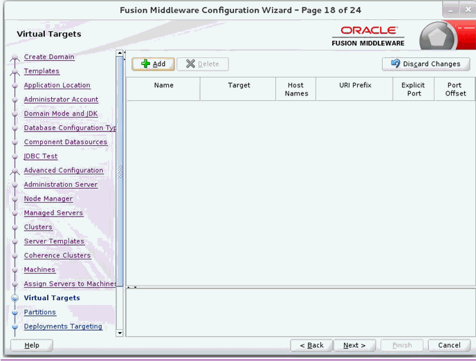Click Templates step marker icon
This screenshot has width=476, height=361.
(15, 72)
